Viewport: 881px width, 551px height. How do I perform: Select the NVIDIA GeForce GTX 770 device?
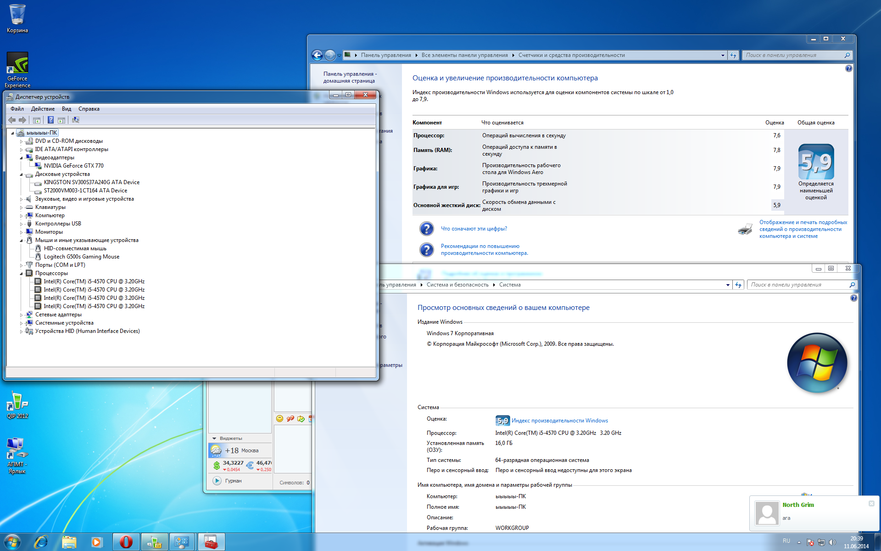click(73, 166)
